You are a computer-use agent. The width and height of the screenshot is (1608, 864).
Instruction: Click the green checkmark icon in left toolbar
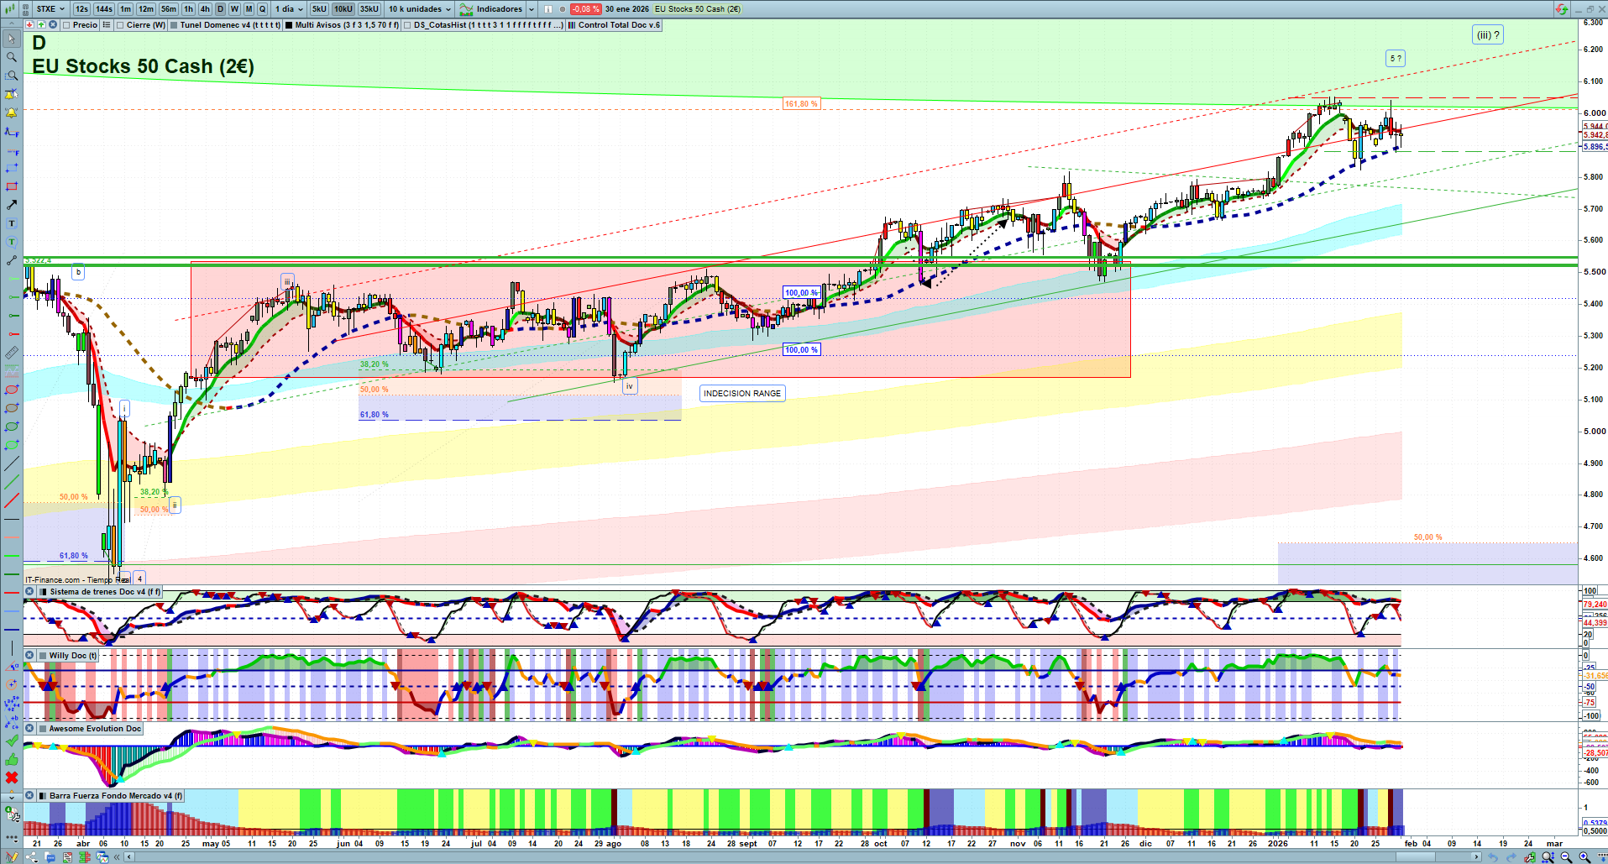pyautogui.click(x=12, y=741)
